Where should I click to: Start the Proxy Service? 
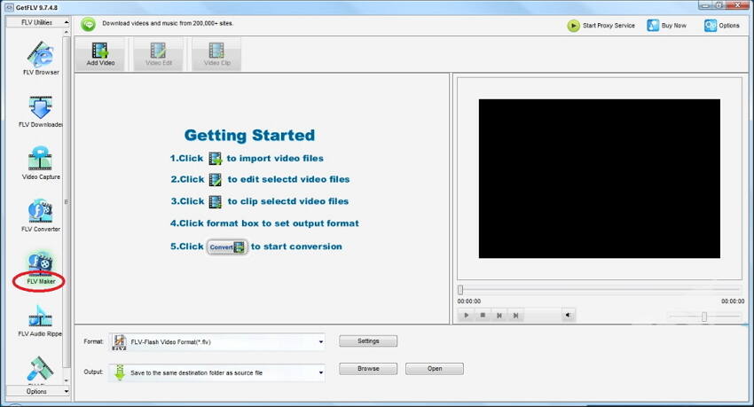point(601,26)
